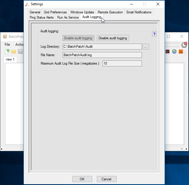Viewport: 189px width, 185px height.
Task: Click the File Name input field
Action: click(x=102, y=55)
